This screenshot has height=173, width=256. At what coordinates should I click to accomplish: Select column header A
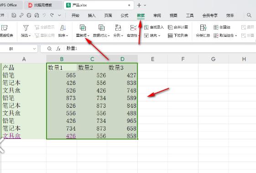24,59
